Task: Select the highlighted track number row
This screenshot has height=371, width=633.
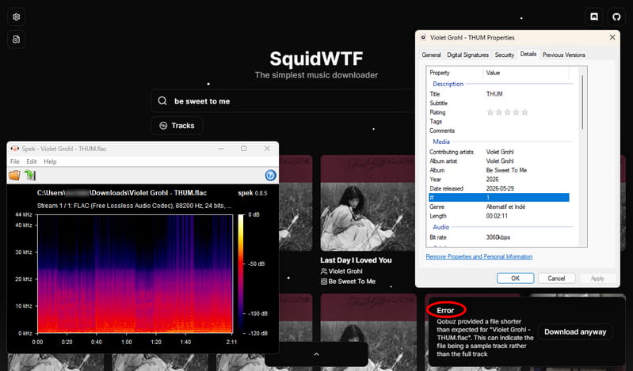Action: (x=499, y=198)
